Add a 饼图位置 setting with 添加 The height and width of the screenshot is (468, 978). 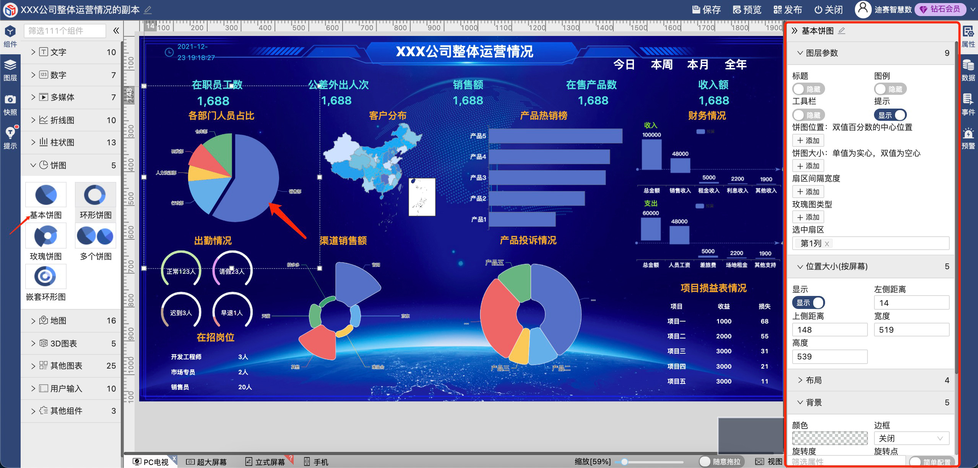[x=808, y=140]
